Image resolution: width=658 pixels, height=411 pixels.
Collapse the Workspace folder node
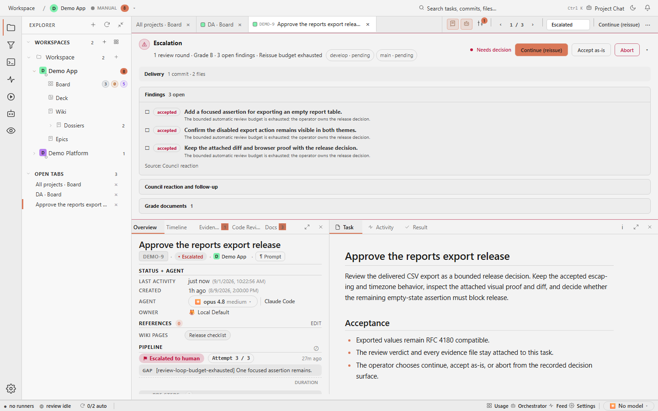28,57
